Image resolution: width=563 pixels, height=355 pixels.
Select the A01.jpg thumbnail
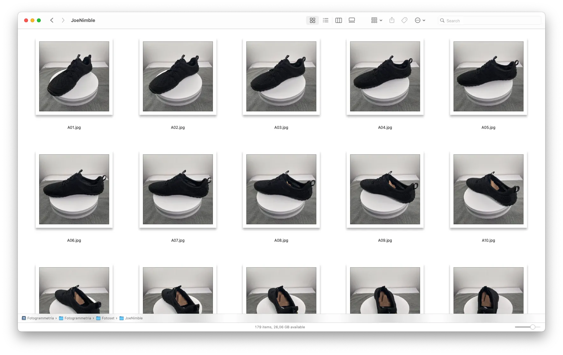(74, 76)
